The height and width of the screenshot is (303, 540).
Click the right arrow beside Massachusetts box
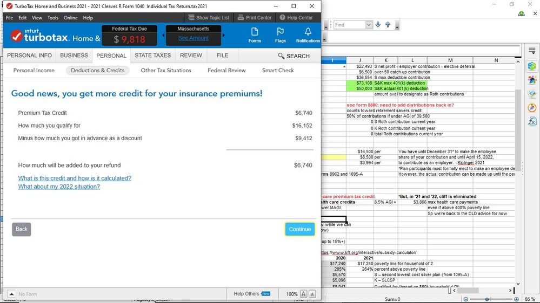[x=223, y=35]
